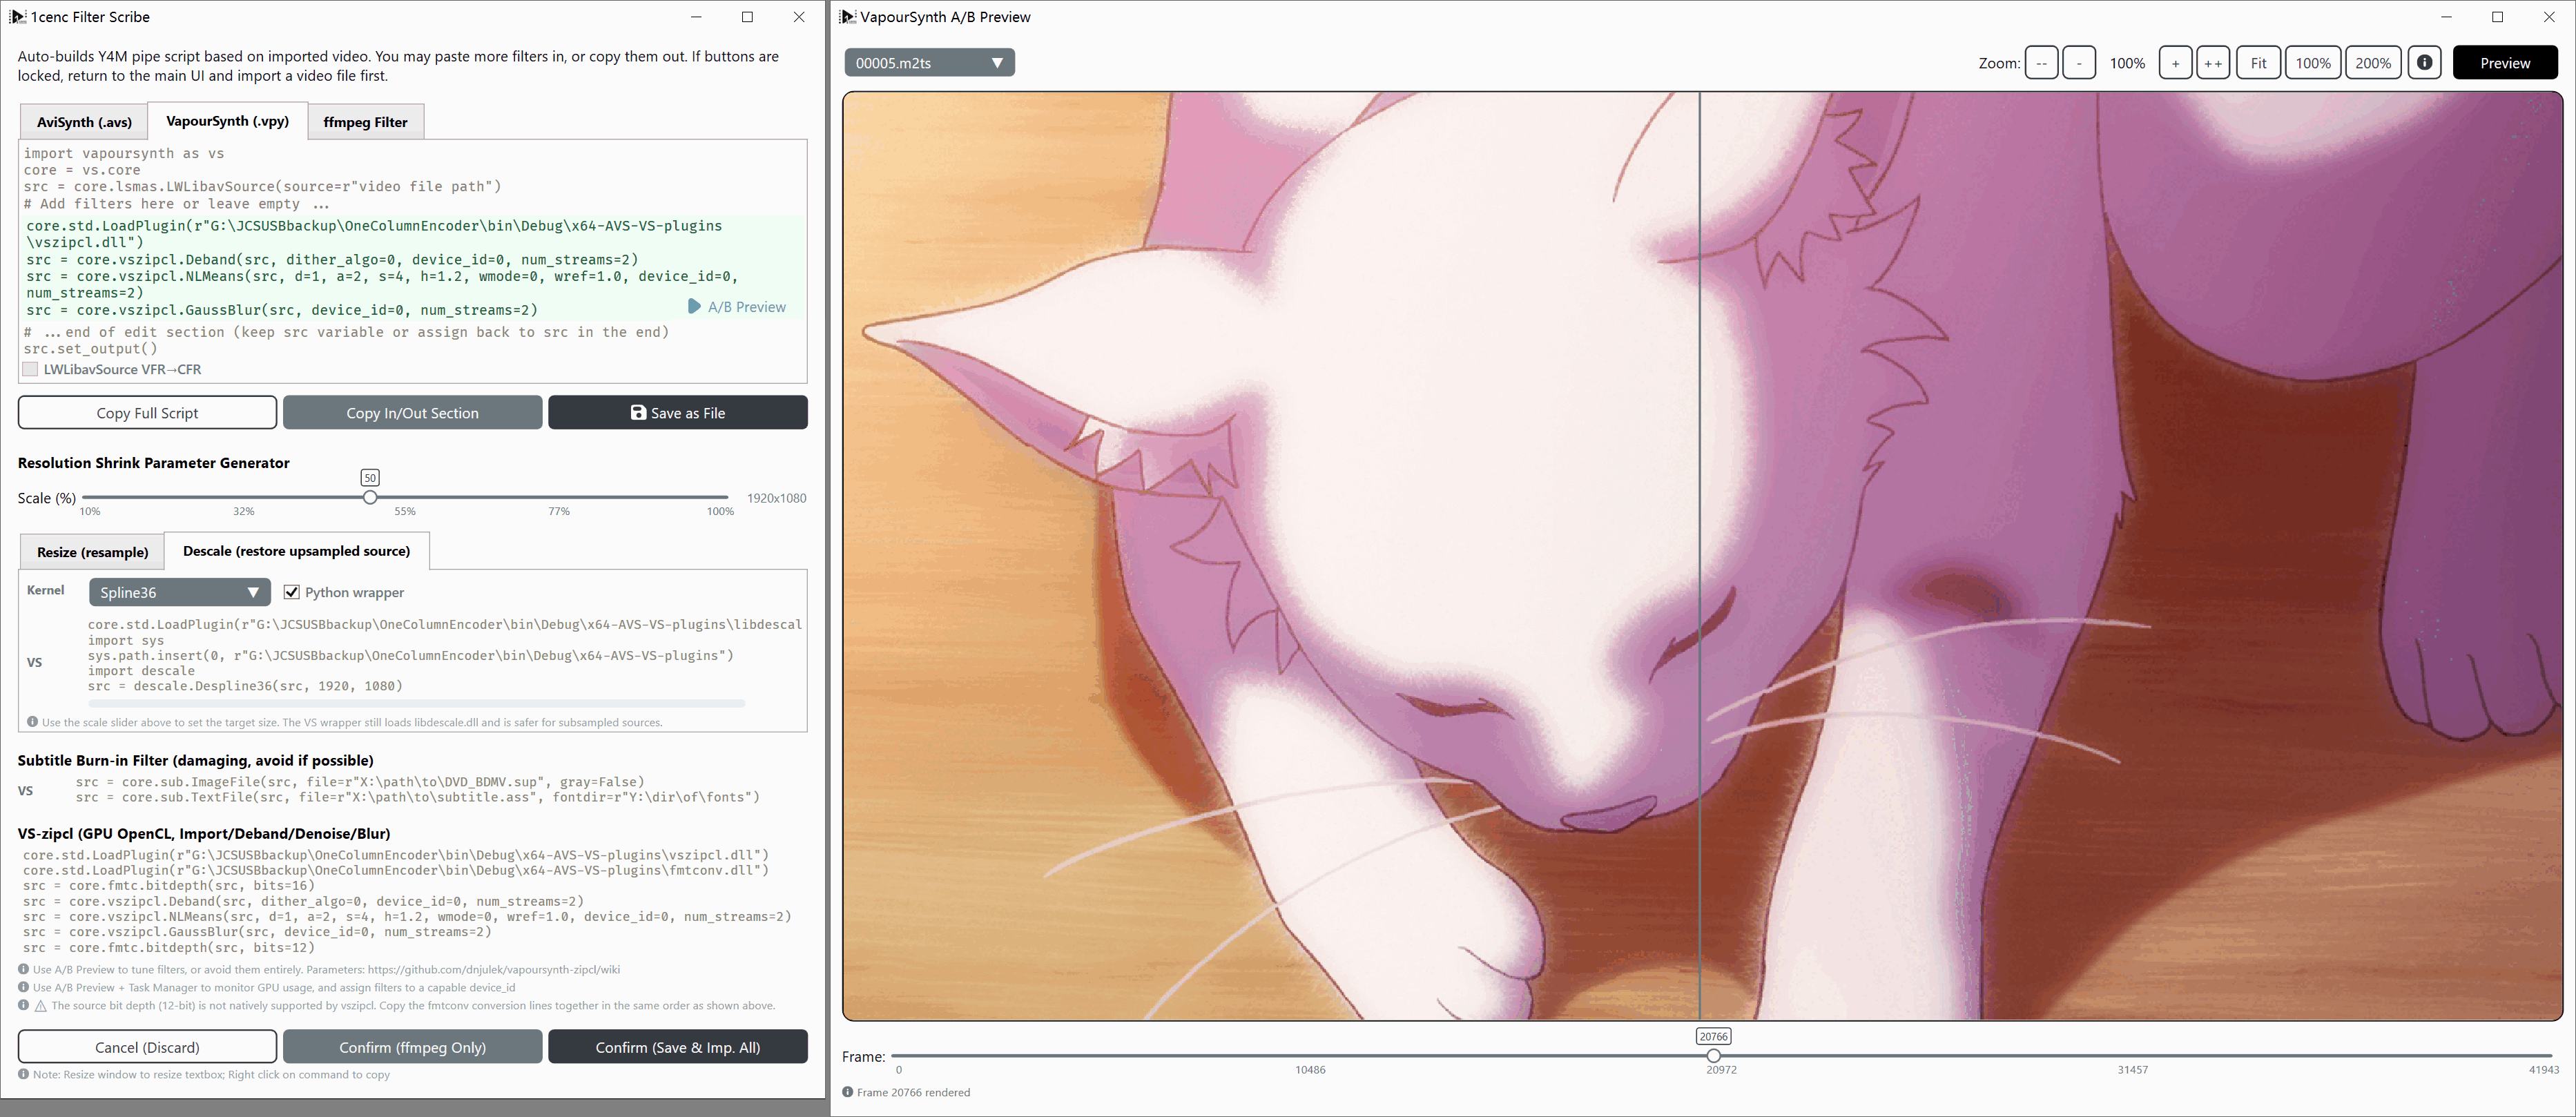Click the Frame slider handle
Image resolution: width=2576 pixels, height=1117 pixels.
click(1714, 1055)
